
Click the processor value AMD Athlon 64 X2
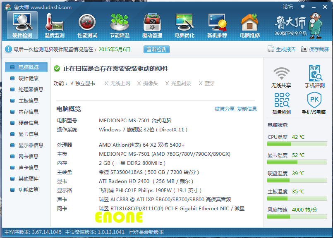[141, 145]
